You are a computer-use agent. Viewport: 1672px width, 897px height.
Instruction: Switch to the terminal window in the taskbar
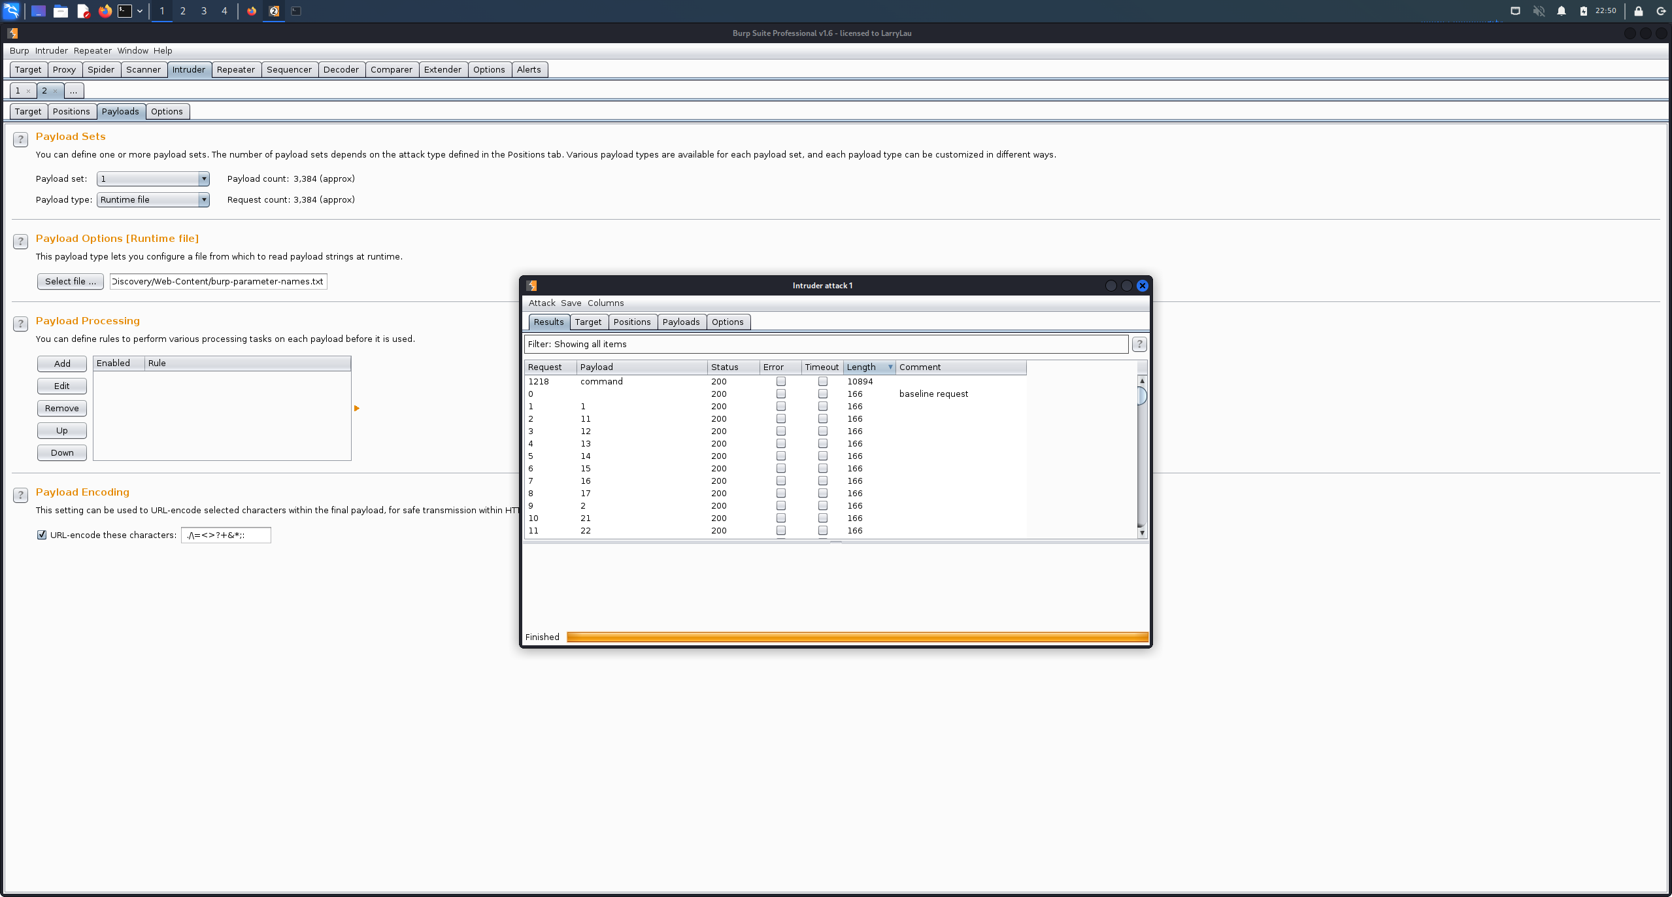296,11
